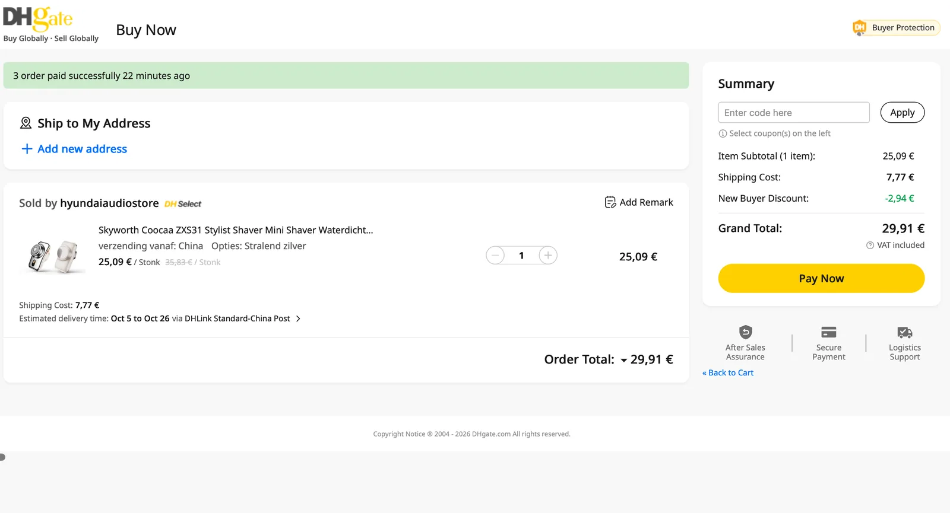Click Ship to My Address heading

pos(94,123)
